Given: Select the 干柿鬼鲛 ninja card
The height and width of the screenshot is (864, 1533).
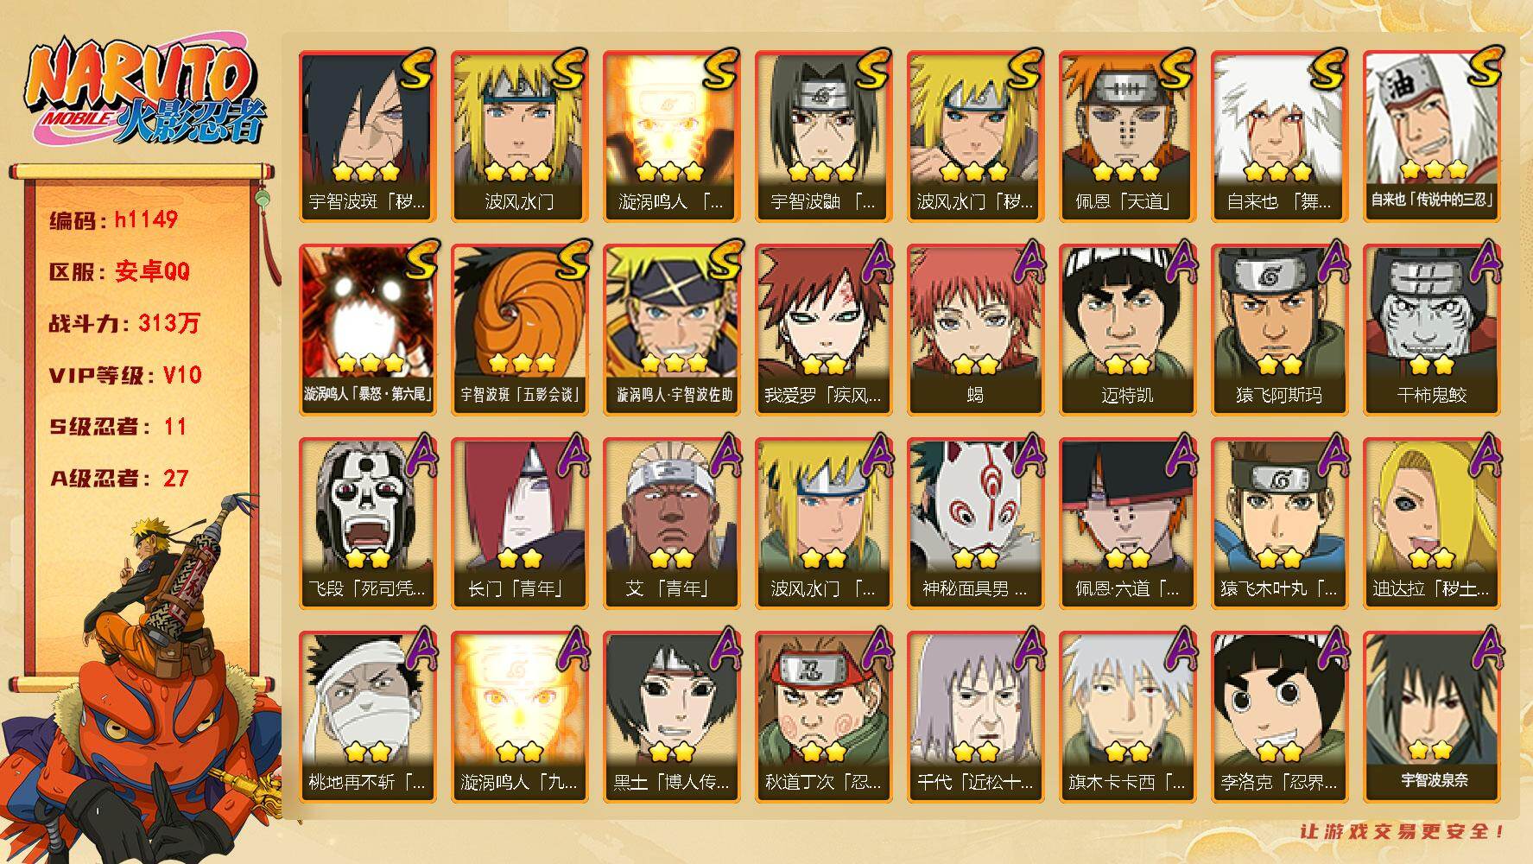Looking at the screenshot, I should pyautogui.click(x=1432, y=329).
